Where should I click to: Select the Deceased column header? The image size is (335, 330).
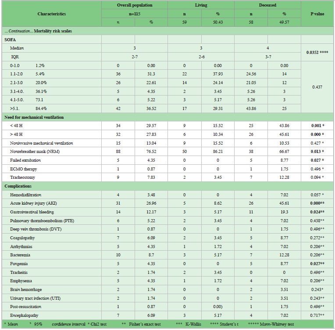point(267,4)
